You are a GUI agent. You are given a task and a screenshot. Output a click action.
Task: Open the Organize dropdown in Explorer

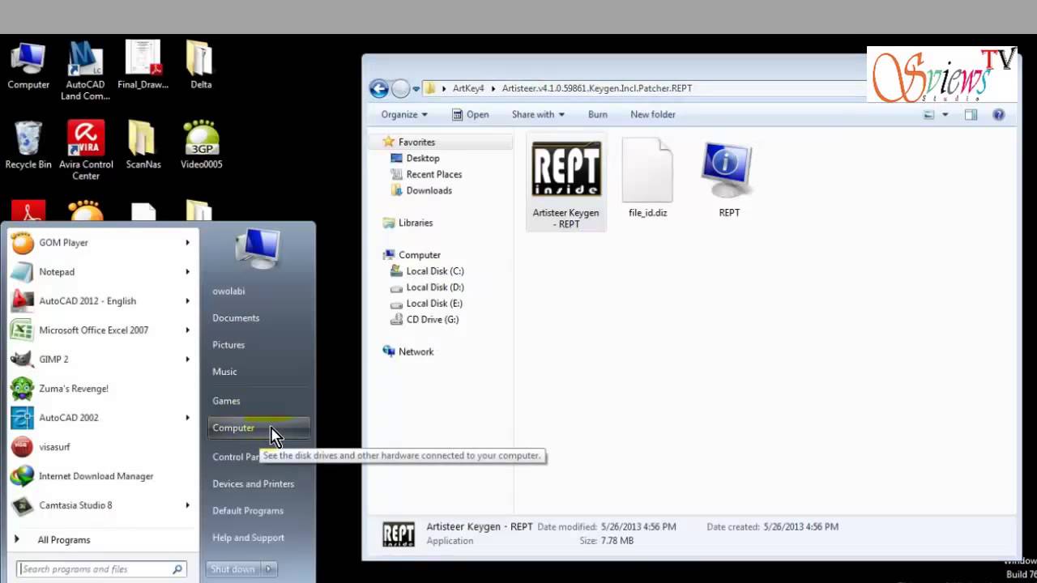[403, 115]
